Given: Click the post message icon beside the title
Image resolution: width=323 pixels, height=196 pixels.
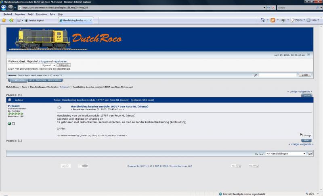Looking at the screenshot, I should [59, 108].
